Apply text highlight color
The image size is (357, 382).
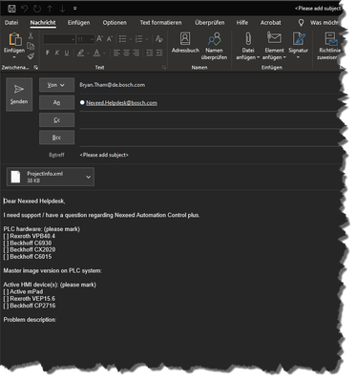click(80, 53)
